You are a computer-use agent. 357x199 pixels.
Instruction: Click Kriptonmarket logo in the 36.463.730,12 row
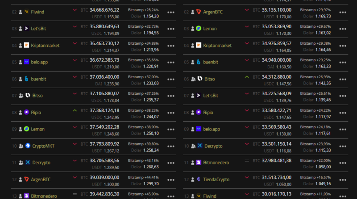[27, 45]
